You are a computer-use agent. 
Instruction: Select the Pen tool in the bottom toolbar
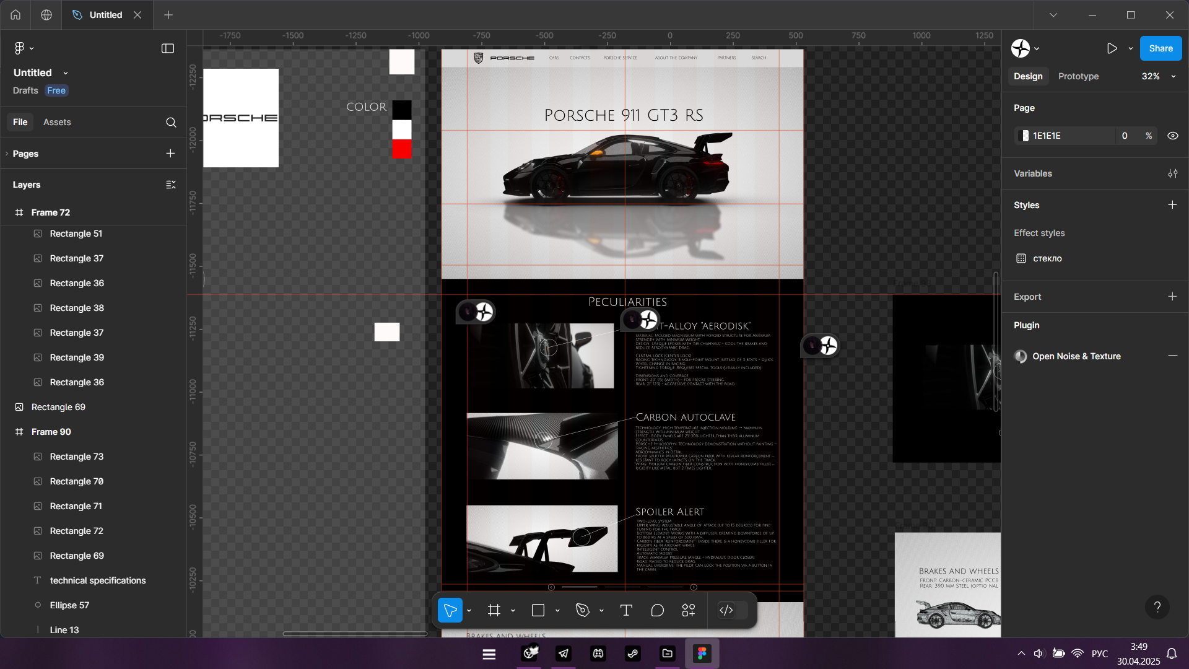[582, 611]
